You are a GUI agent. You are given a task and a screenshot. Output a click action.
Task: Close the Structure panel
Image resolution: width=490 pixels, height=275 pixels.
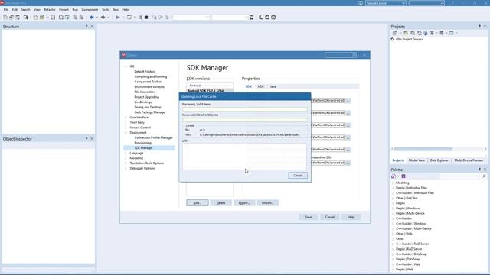(x=92, y=27)
